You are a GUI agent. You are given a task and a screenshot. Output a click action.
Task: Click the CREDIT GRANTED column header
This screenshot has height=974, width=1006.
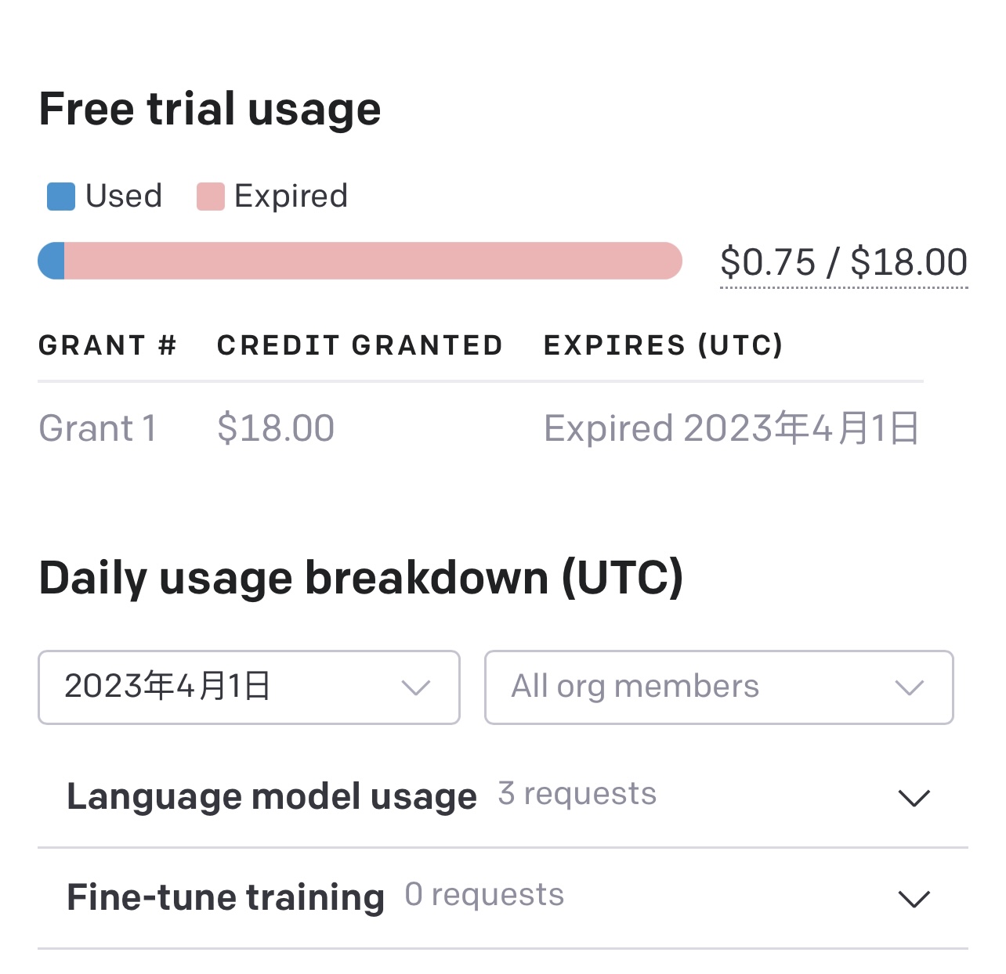click(x=359, y=345)
